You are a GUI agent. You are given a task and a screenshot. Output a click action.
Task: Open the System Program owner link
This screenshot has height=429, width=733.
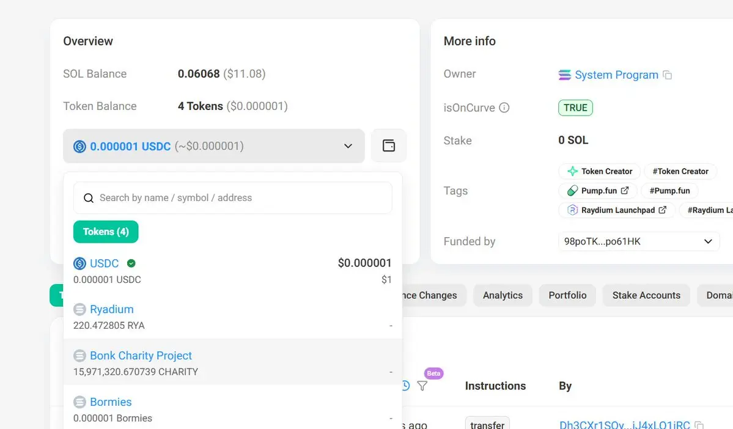(617, 75)
